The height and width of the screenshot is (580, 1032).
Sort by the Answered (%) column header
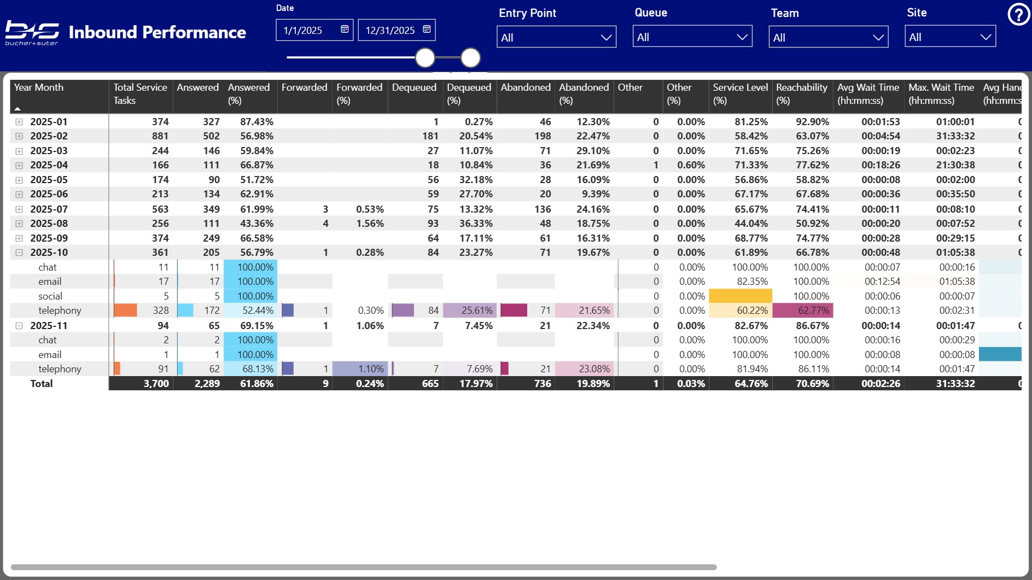(249, 94)
